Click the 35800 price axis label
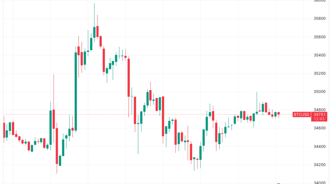Image resolution: width=332 pixels, height=184 pixels. tap(319, 19)
